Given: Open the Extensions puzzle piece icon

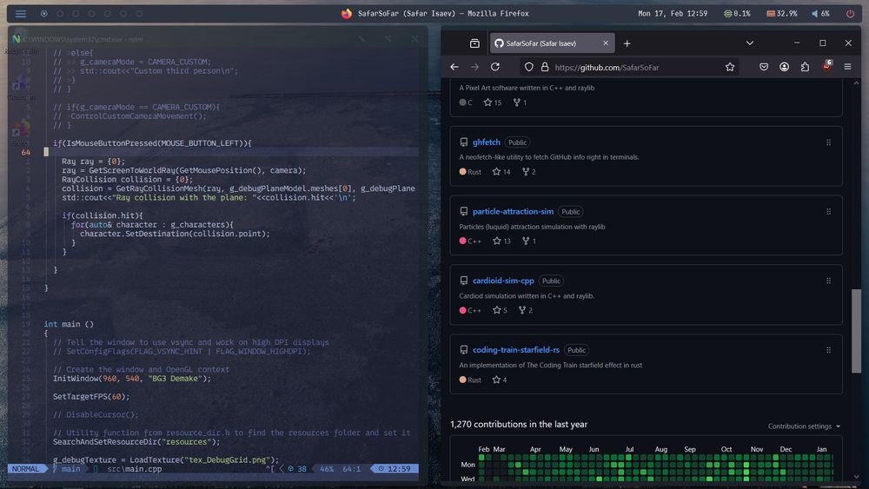Looking at the screenshot, I should click(x=805, y=67).
